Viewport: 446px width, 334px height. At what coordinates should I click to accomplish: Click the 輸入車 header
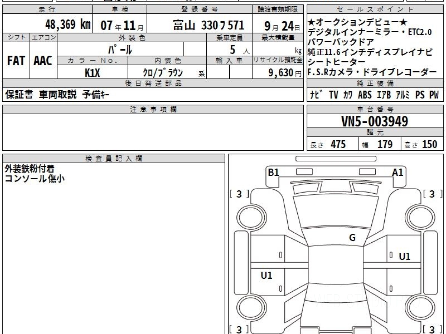pos(229,60)
